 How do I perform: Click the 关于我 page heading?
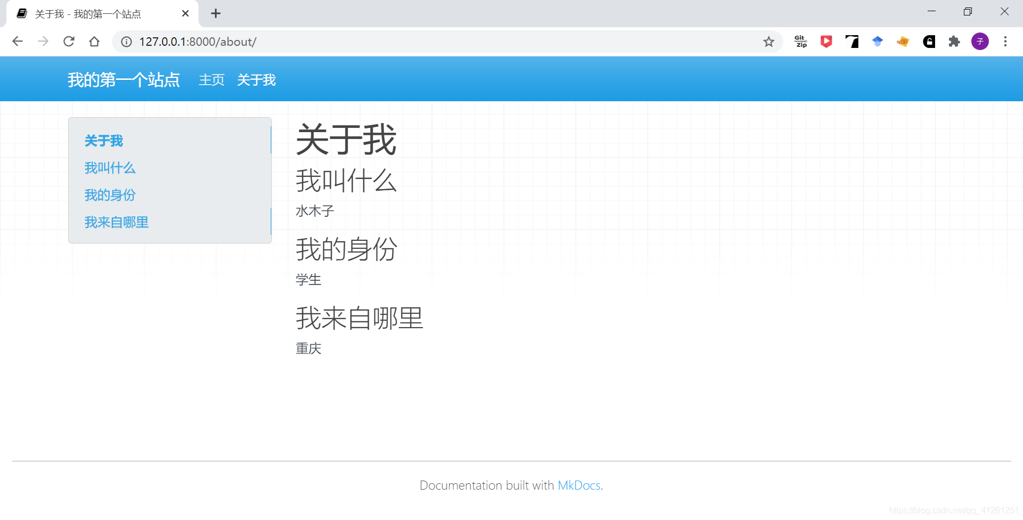click(x=346, y=140)
